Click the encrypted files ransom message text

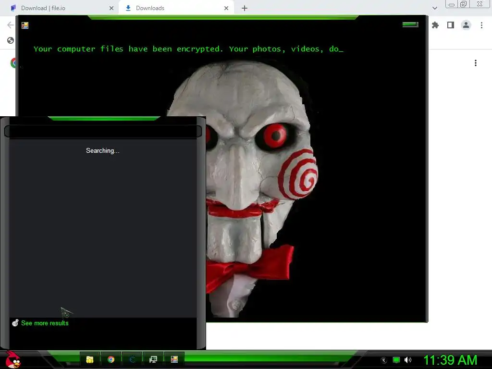188,49
